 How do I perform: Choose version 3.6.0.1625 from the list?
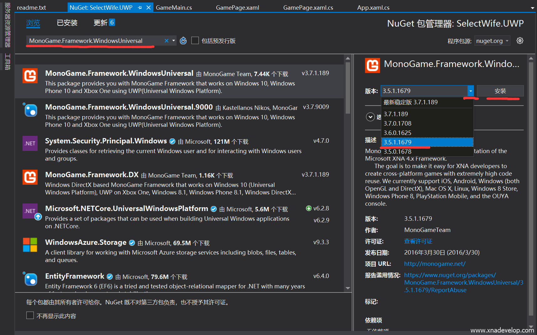click(x=397, y=133)
